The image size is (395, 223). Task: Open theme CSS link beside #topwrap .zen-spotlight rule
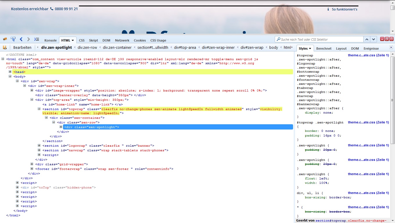[x=368, y=122]
